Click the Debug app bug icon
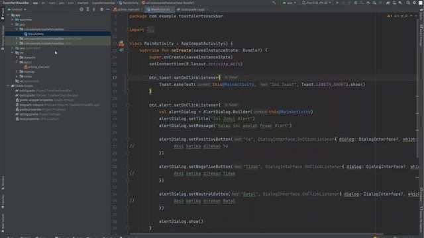 356,3
